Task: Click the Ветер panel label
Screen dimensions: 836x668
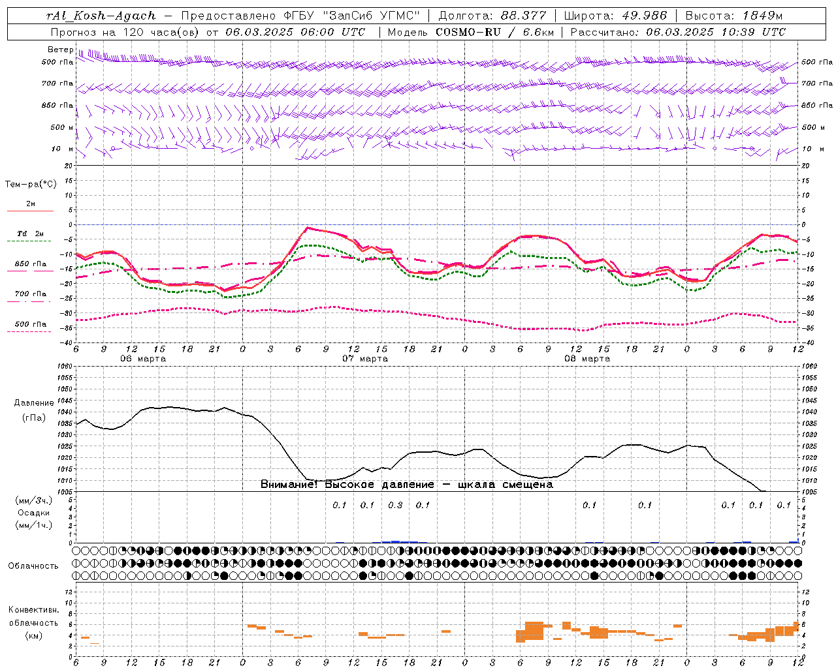Action: [60, 50]
